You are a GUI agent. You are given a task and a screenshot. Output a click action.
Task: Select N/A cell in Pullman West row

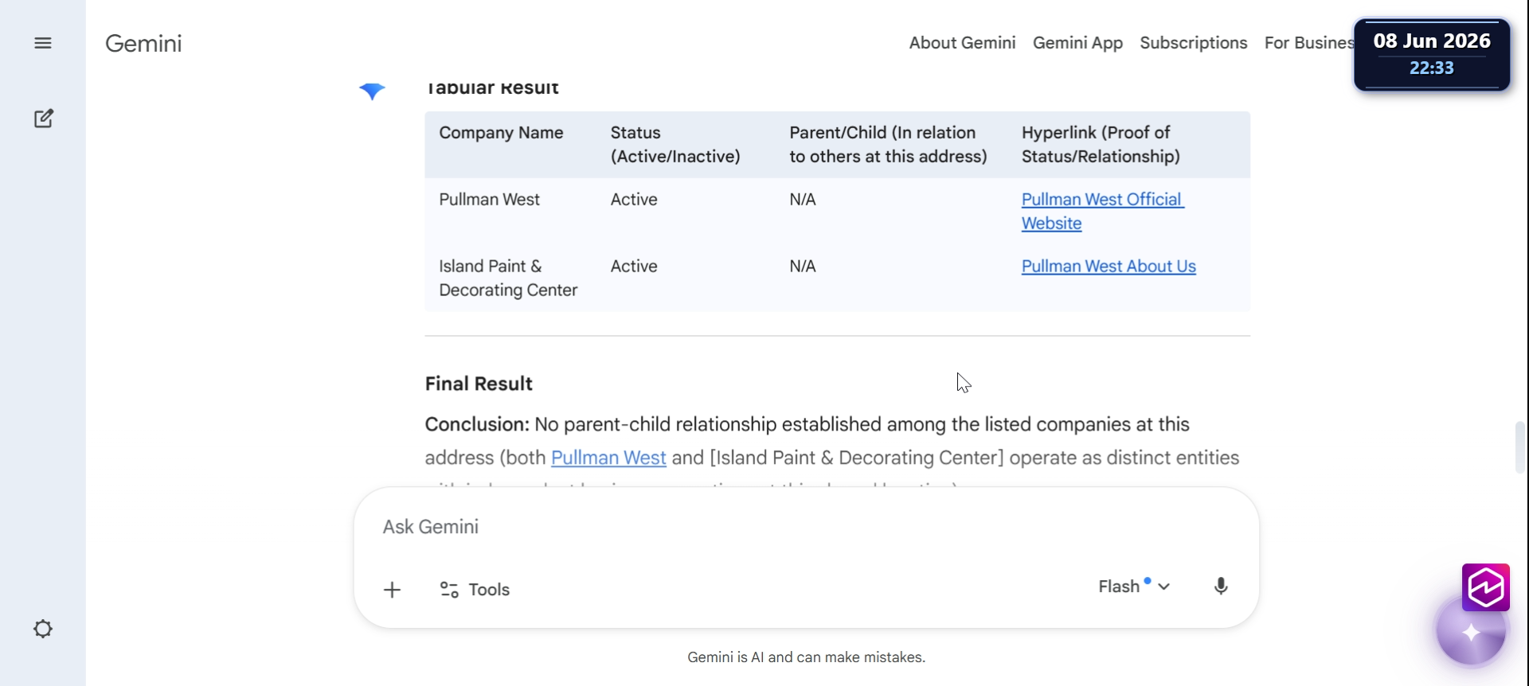[x=803, y=200]
